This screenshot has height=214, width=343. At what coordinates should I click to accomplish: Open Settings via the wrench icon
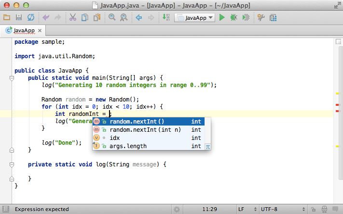coord(261,17)
